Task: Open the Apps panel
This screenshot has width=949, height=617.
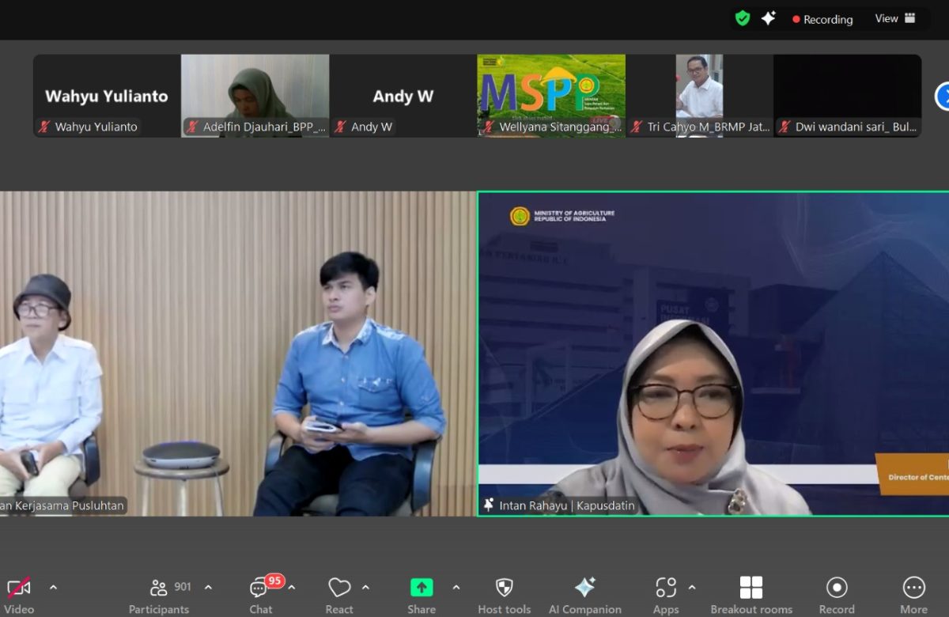Action: (666, 595)
